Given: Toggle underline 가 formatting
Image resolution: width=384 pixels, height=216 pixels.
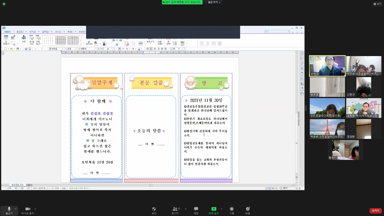Looking at the screenshot, I should coord(127,49).
